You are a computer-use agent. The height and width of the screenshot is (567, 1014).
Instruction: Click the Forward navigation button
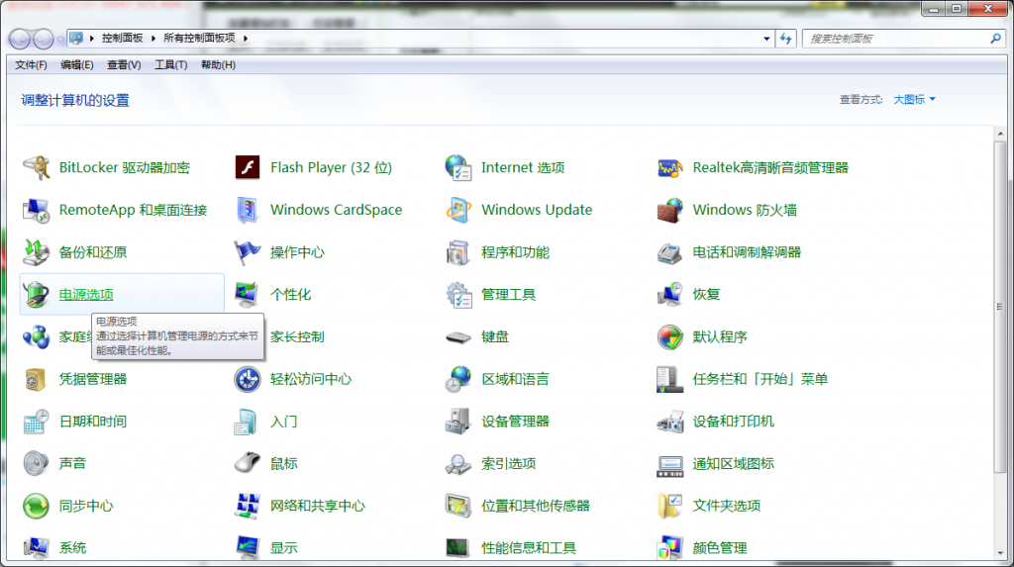(44, 40)
